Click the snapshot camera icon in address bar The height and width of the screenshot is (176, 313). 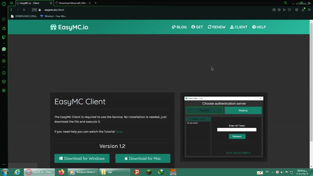pyautogui.click(x=274, y=10)
